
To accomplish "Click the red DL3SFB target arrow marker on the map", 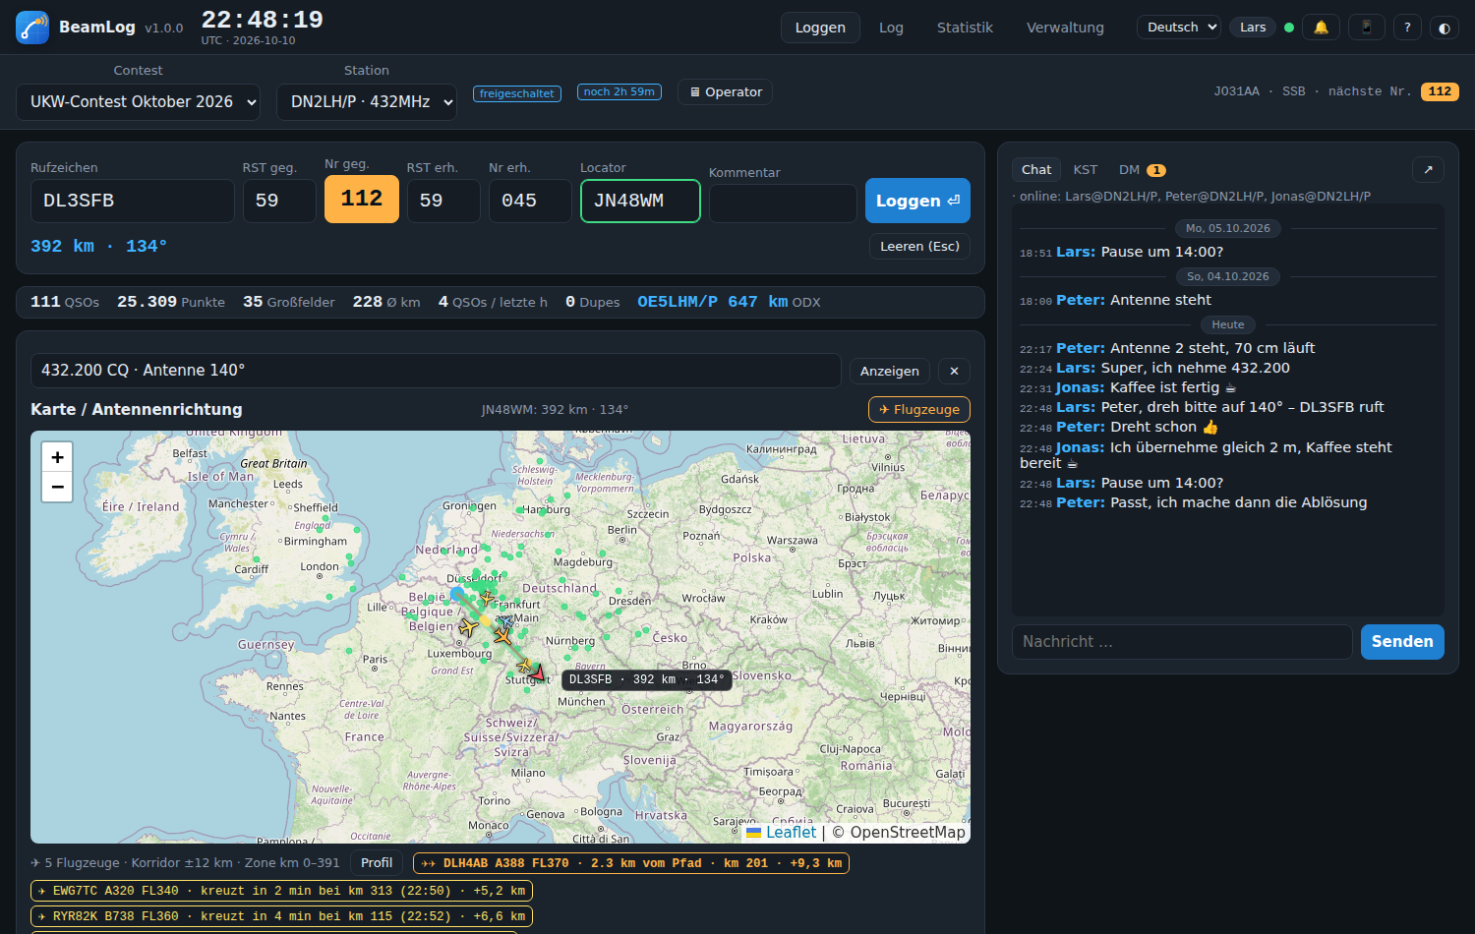I will pos(537,672).
